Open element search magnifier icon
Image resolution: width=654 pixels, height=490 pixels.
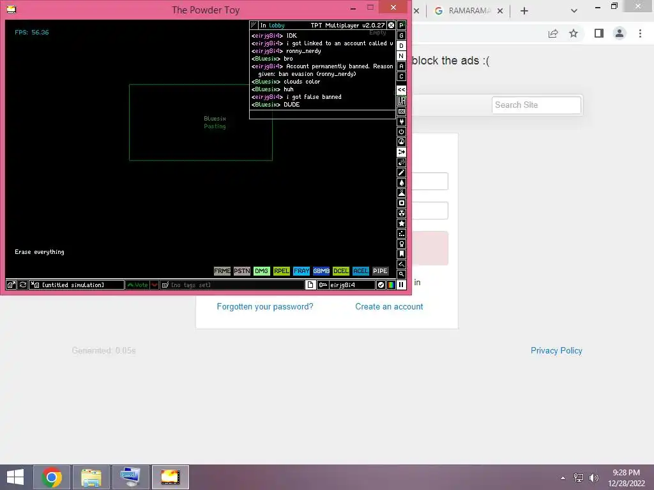[x=401, y=274]
